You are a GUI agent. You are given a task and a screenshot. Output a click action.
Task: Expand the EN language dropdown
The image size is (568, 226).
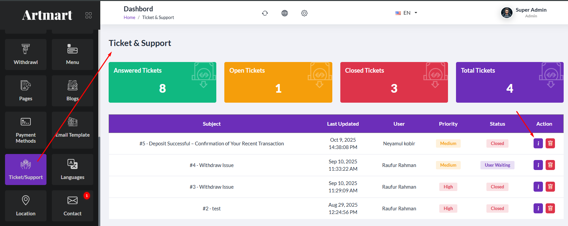pyautogui.click(x=406, y=13)
